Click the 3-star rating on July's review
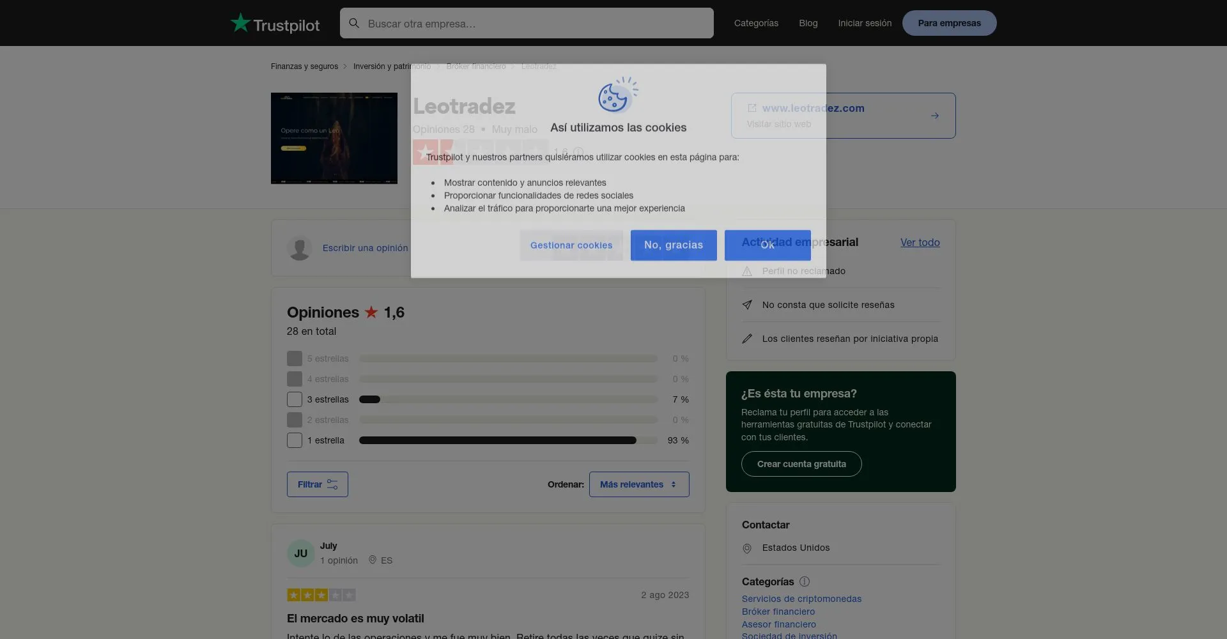 321,595
